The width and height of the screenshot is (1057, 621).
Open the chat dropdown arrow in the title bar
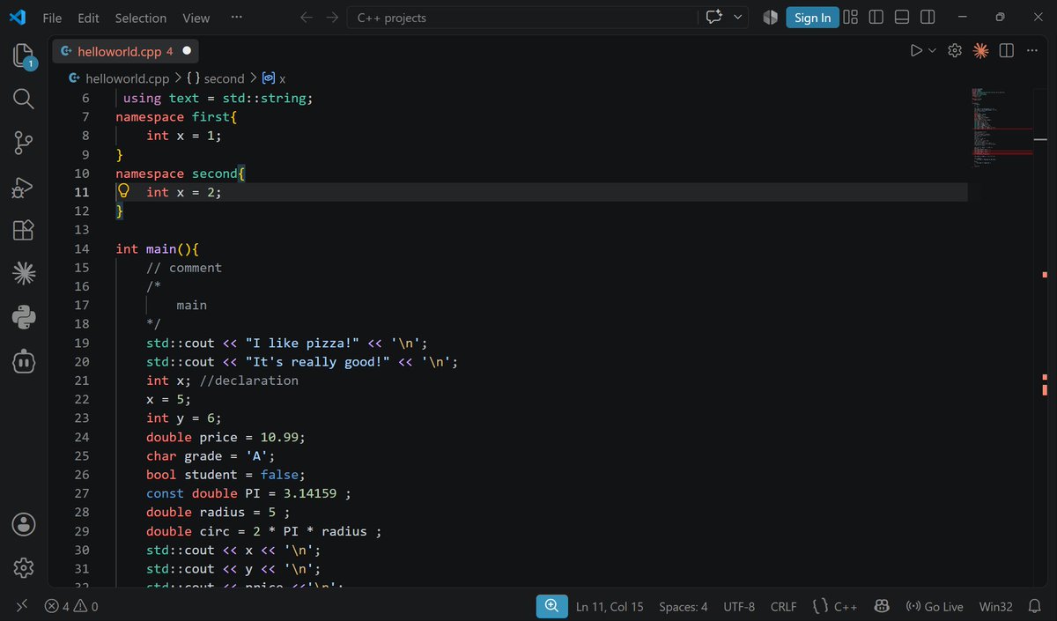point(738,17)
